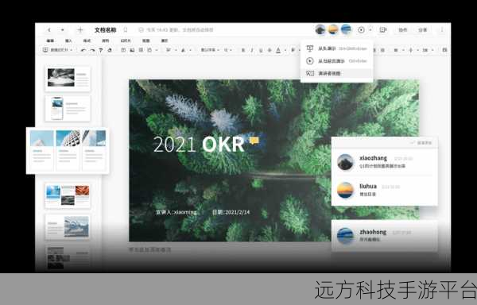Image resolution: width=477 pixels, height=305 pixels.
Task: Click the redo arrow icon
Action: tap(92, 50)
